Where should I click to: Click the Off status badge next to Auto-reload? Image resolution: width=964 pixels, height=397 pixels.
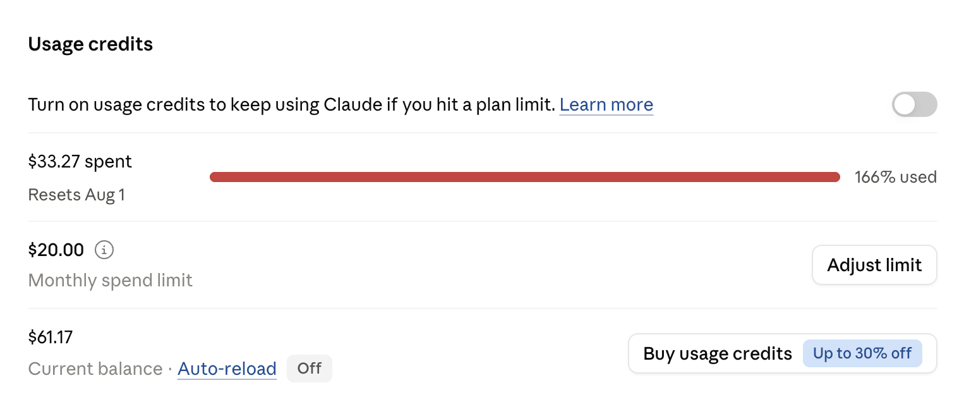point(310,369)
